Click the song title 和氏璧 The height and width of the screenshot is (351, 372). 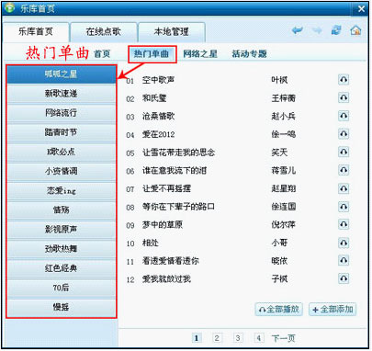pos(154,98)
